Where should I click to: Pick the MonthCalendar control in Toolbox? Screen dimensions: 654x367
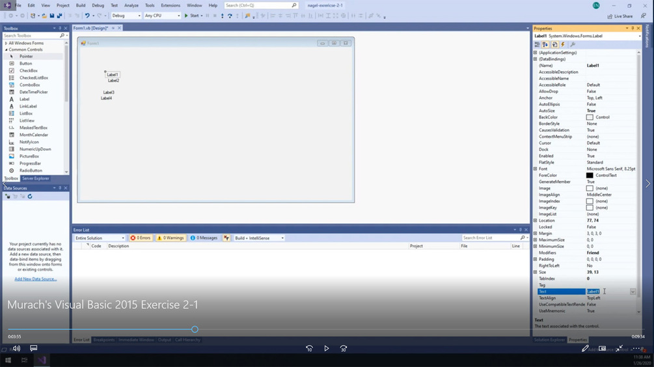point(33,135)
